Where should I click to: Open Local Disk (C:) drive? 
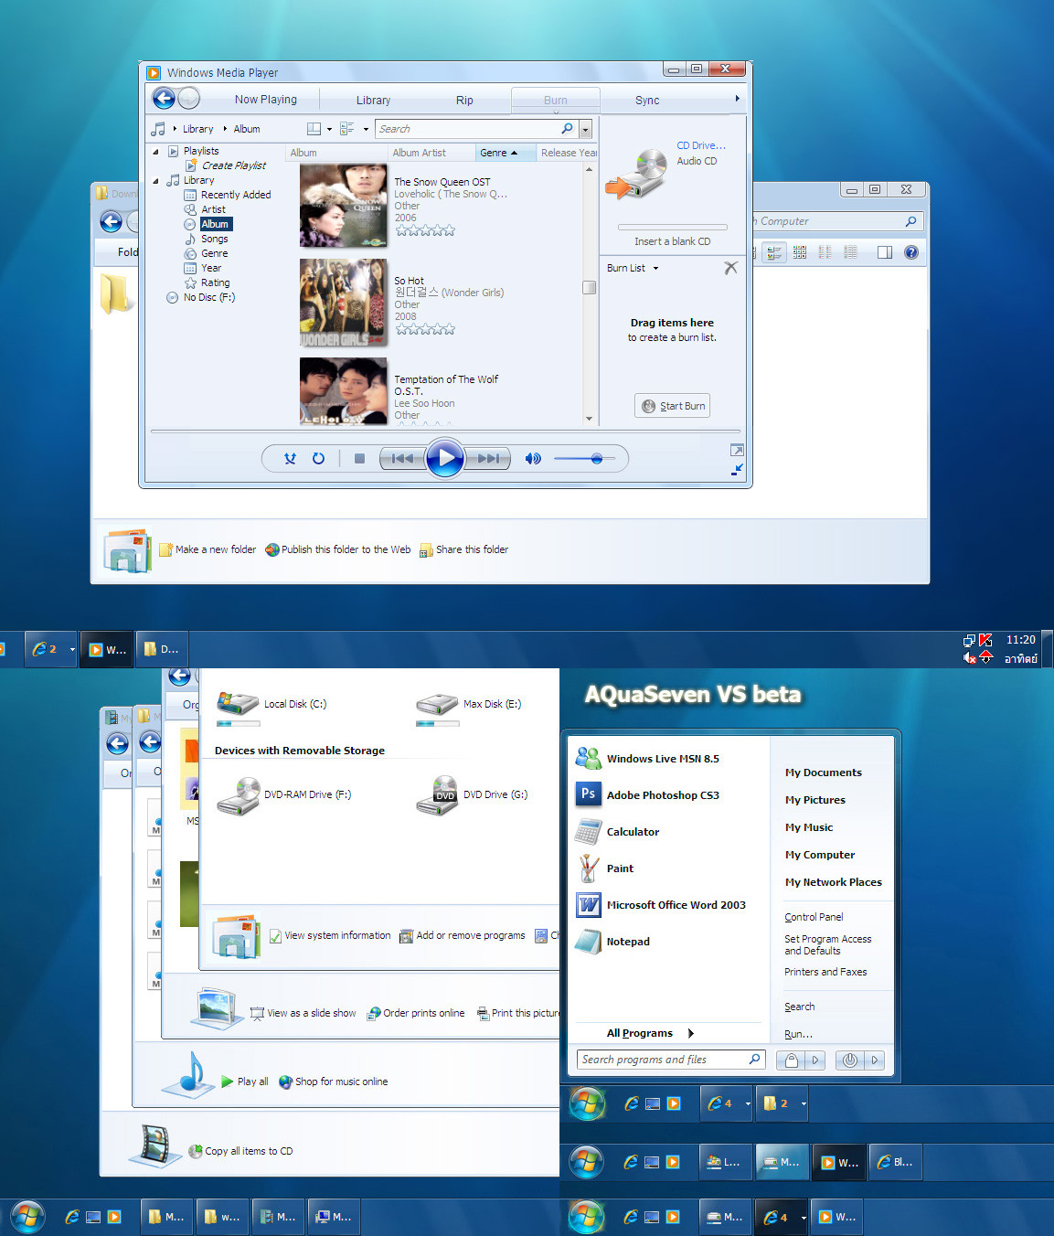[x=271, y=709]
